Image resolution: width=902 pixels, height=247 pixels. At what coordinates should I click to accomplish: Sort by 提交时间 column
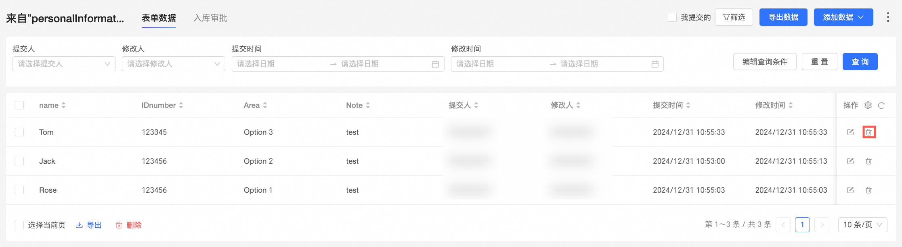(x=688, y=105)
